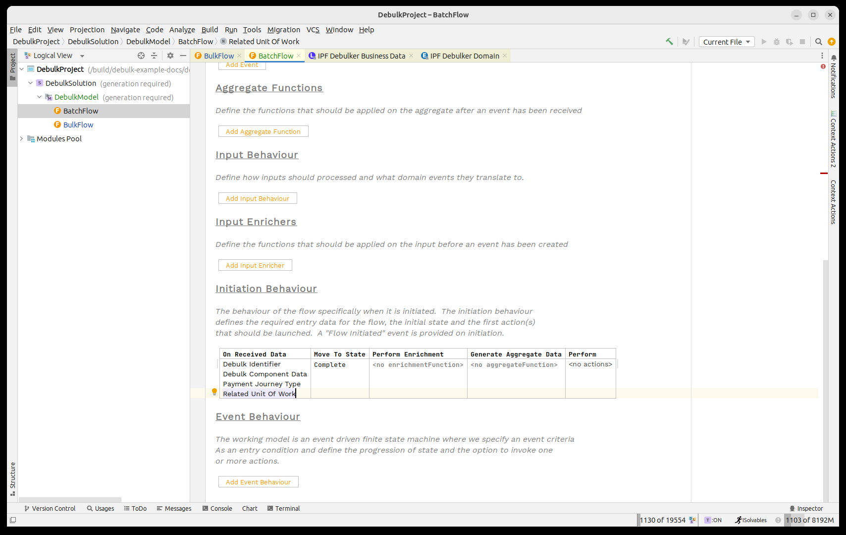846x535 pixels.
Task: Toggle the ISolvables status bar widget
Action: pyautogui.click(x=751, y=520)
